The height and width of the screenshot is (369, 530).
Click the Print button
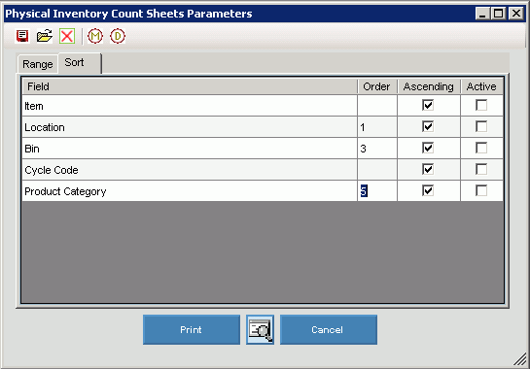pyautogui.click(x=192, y=329)
